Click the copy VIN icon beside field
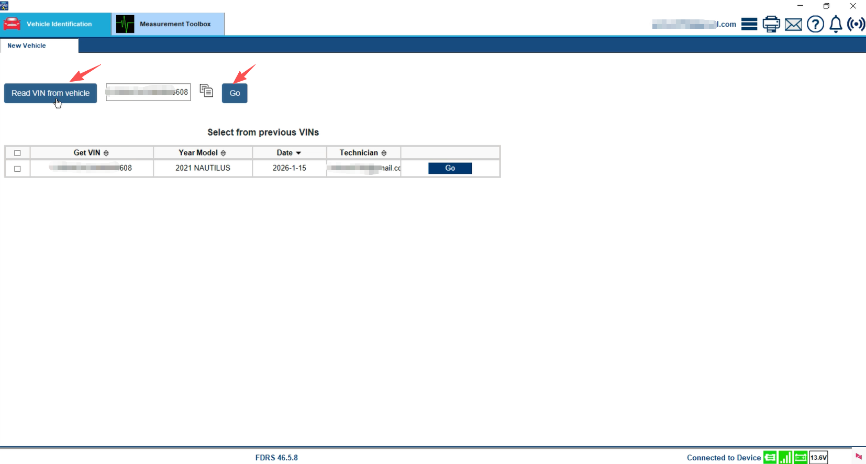This screenshot has height=464, width=866. pyautogui.click(x=206, y=91)
